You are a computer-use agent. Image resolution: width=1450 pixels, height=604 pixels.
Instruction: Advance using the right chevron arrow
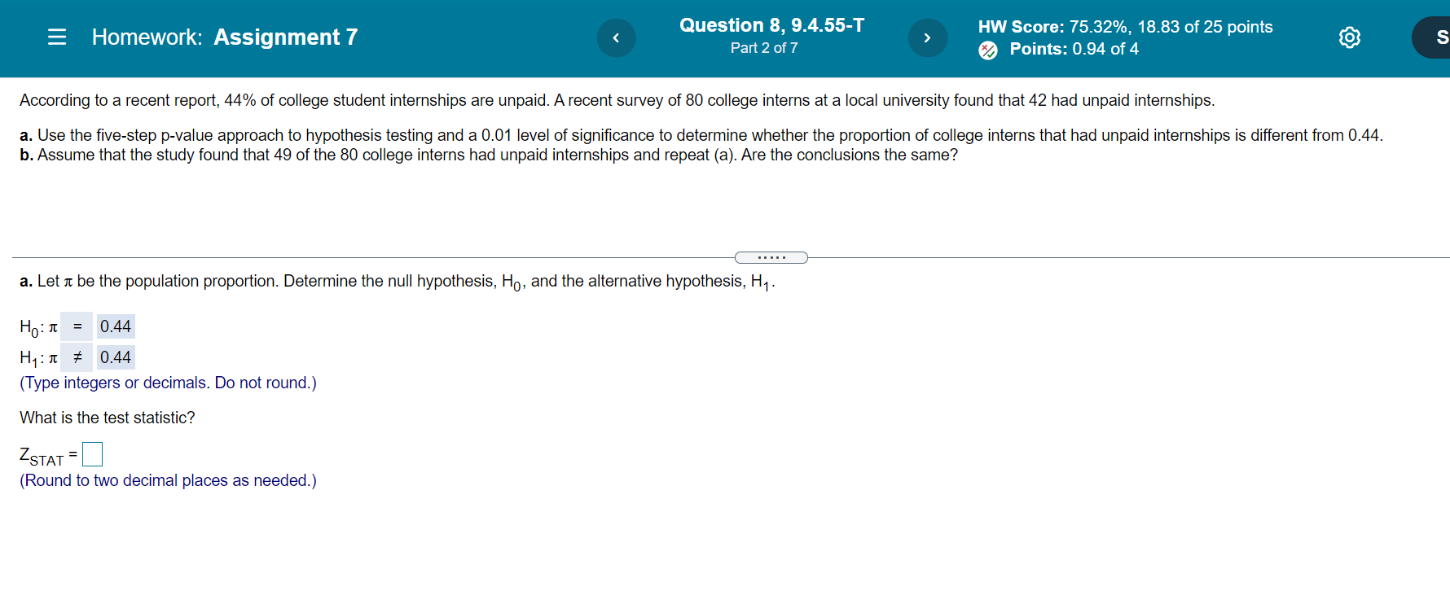(928, 37)
